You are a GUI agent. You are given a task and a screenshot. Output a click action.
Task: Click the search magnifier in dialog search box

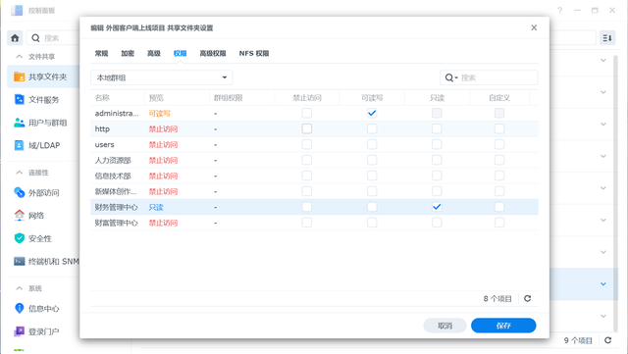coord(449,77)
